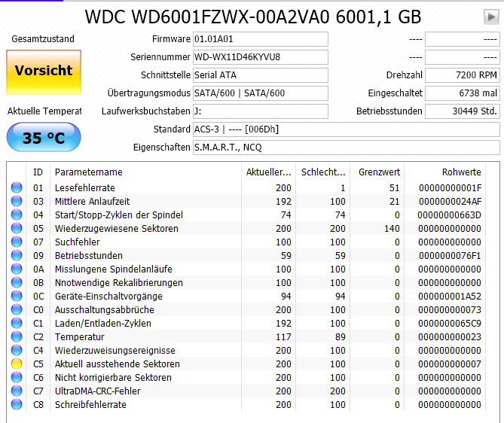Click the status orb for Misslungene Spindelanläufe

click(x=17, y=269)
